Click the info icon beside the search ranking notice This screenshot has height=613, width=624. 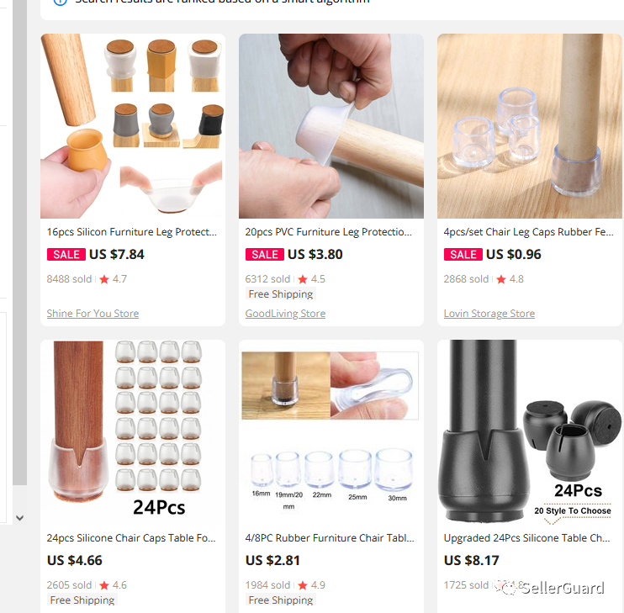60,2
